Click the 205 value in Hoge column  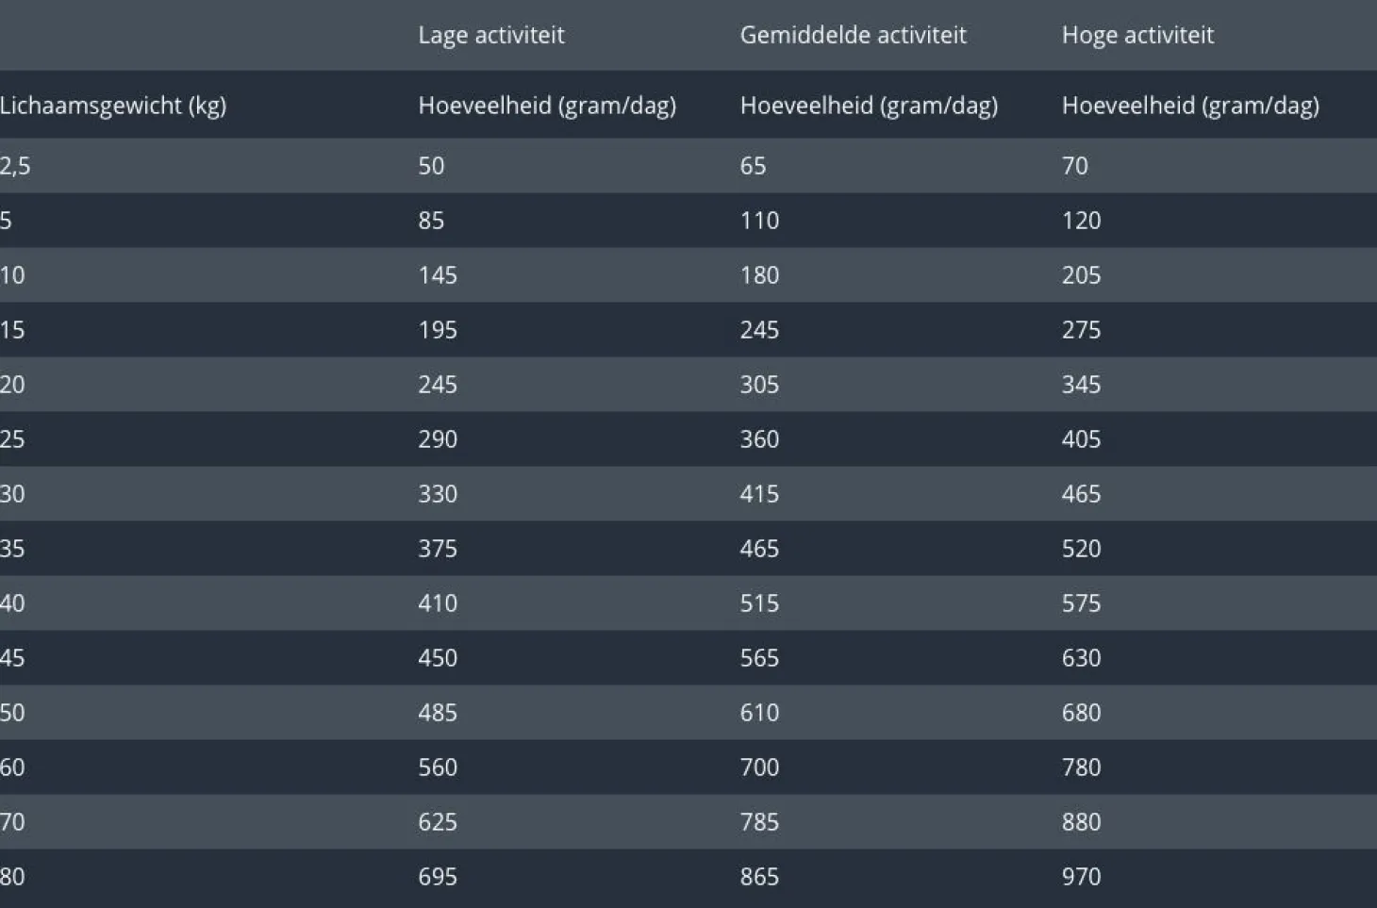1081,275
